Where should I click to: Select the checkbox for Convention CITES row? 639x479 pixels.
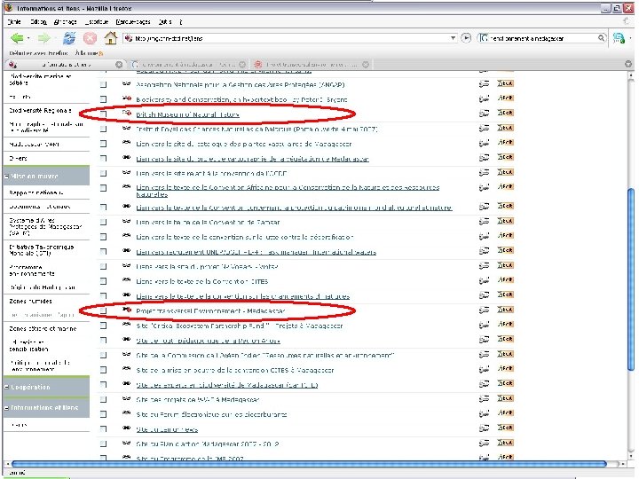coord(103,281)
